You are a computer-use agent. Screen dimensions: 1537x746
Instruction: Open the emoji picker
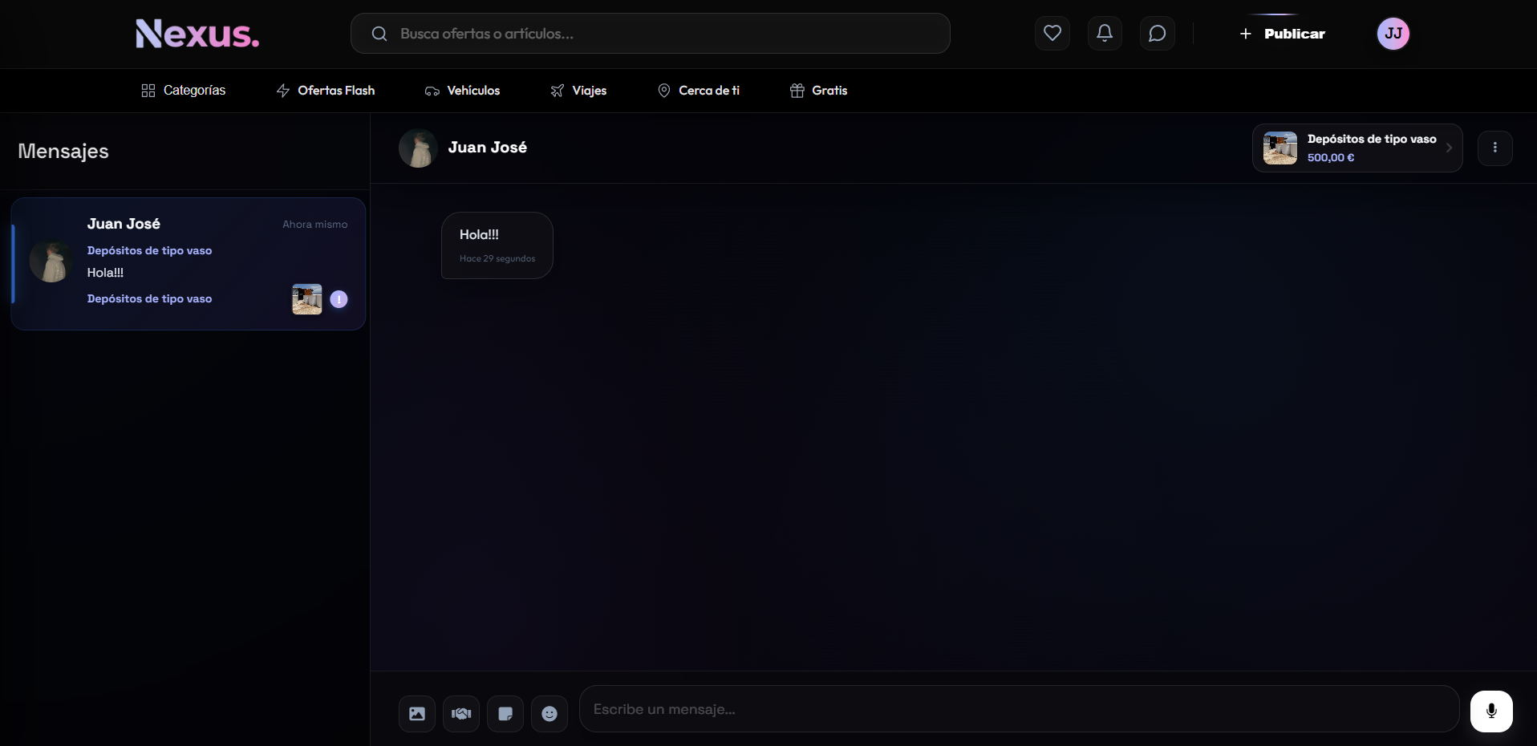[x=550, y=714]
